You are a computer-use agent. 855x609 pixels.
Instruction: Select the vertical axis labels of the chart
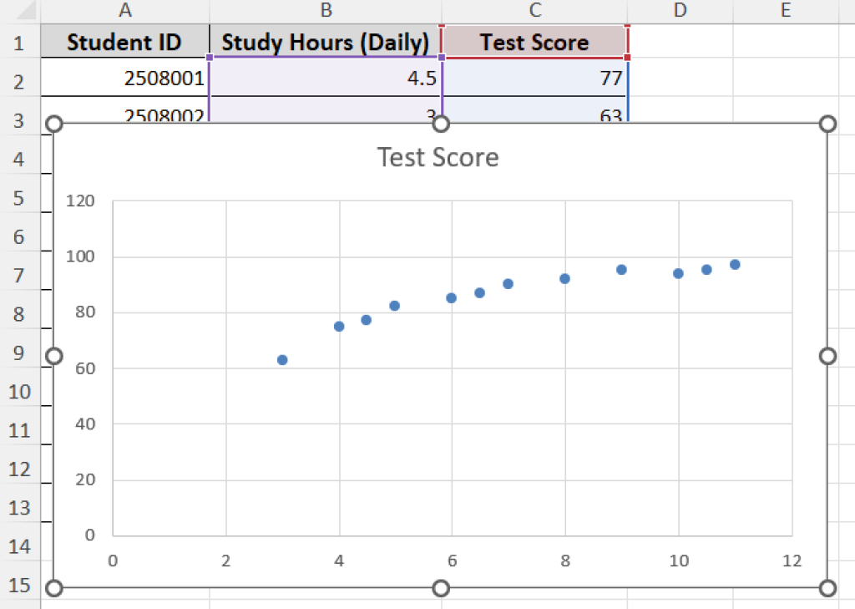(x=88, y=368)
